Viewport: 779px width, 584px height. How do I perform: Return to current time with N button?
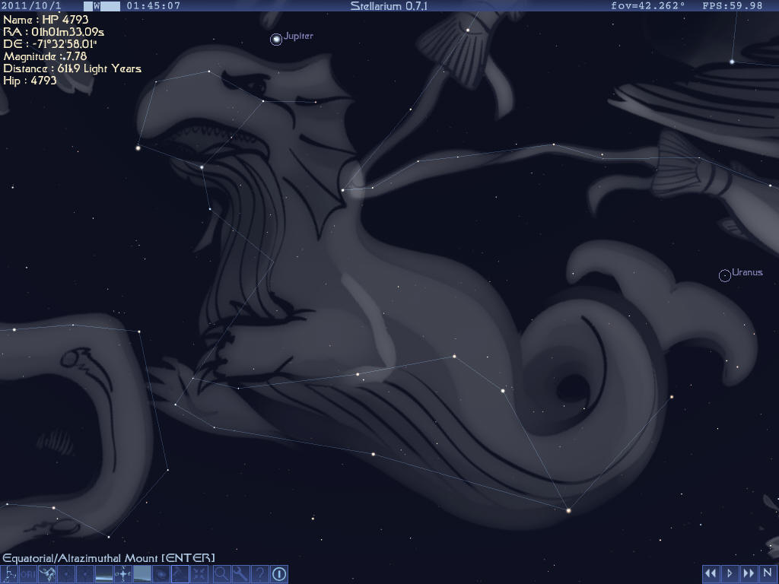click(x=767, y=573)
